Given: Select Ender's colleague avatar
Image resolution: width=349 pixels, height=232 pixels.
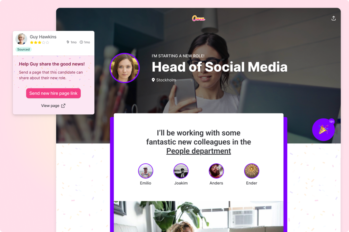Looking at the screenshot, I should [x=251, y=171].
